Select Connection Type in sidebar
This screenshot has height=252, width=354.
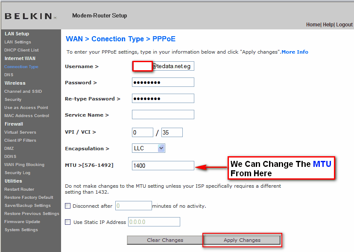pos(21,67)
